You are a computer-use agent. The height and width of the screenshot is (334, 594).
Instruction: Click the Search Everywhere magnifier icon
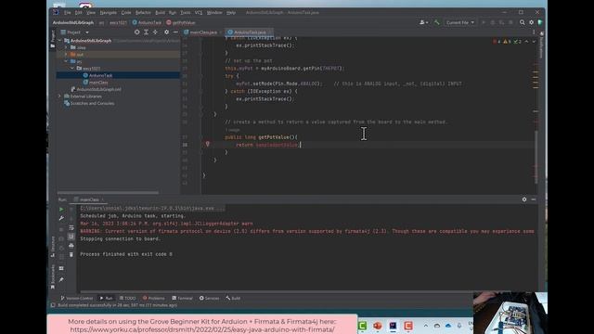pos(522,22)
